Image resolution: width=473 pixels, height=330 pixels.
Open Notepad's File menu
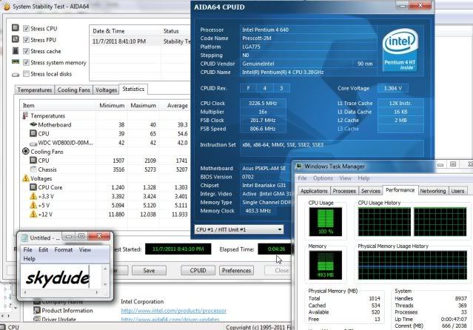[27, 250]
